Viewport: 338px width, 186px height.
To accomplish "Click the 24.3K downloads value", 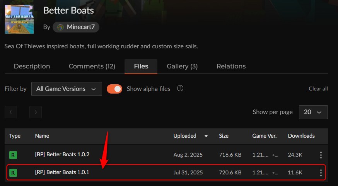I will coord(295,155).
